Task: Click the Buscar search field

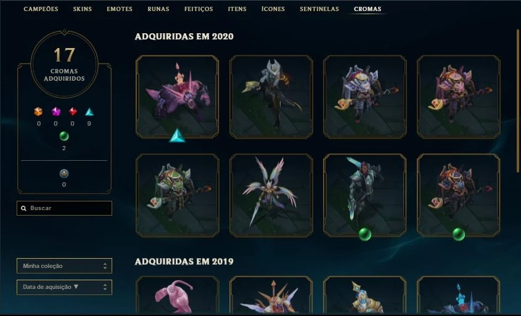Action: click(65, 208)
